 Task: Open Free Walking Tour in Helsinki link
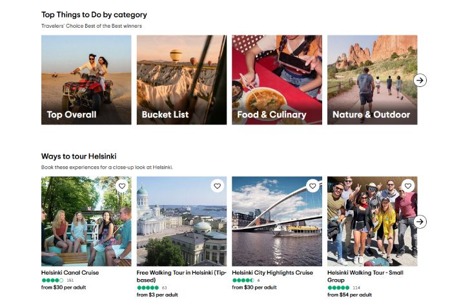(x=181, y=276)
